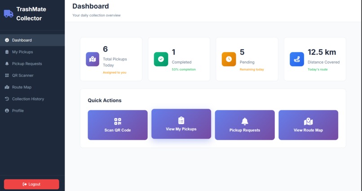
Task: Go to My Pickups in sidebar
Action: pyautogui.click(x=32, y=52)
